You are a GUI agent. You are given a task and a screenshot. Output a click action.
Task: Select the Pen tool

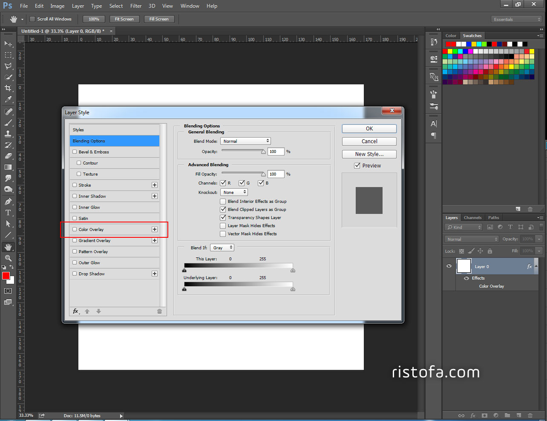[x=8, y=201]
